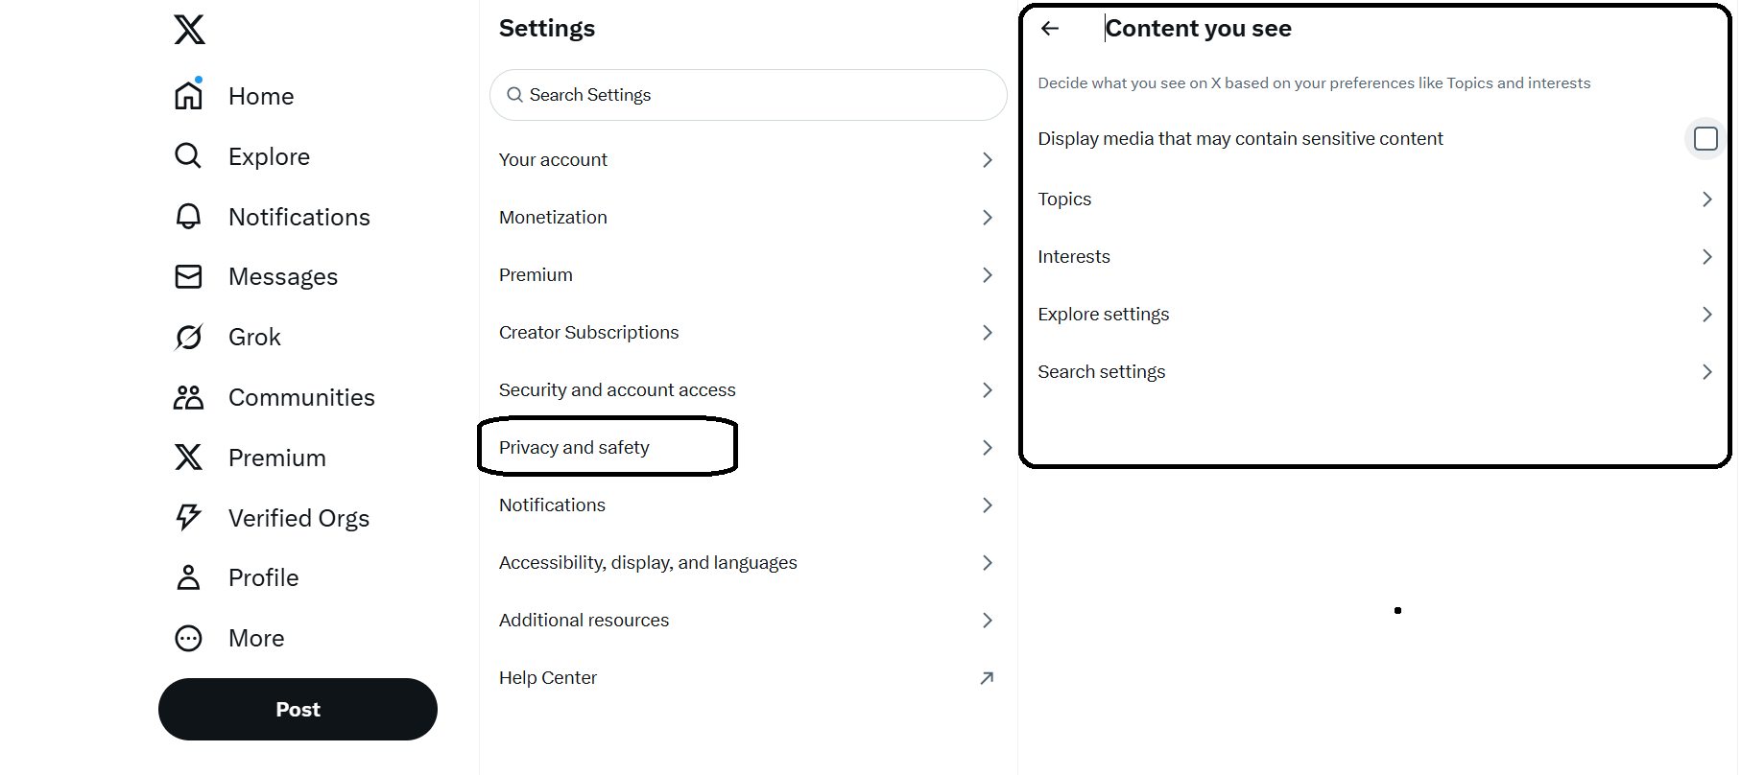This screenshot has width=1741, height=775.
Task: Click the Verified Orgs lightning icon
Action: coord(188,517)
